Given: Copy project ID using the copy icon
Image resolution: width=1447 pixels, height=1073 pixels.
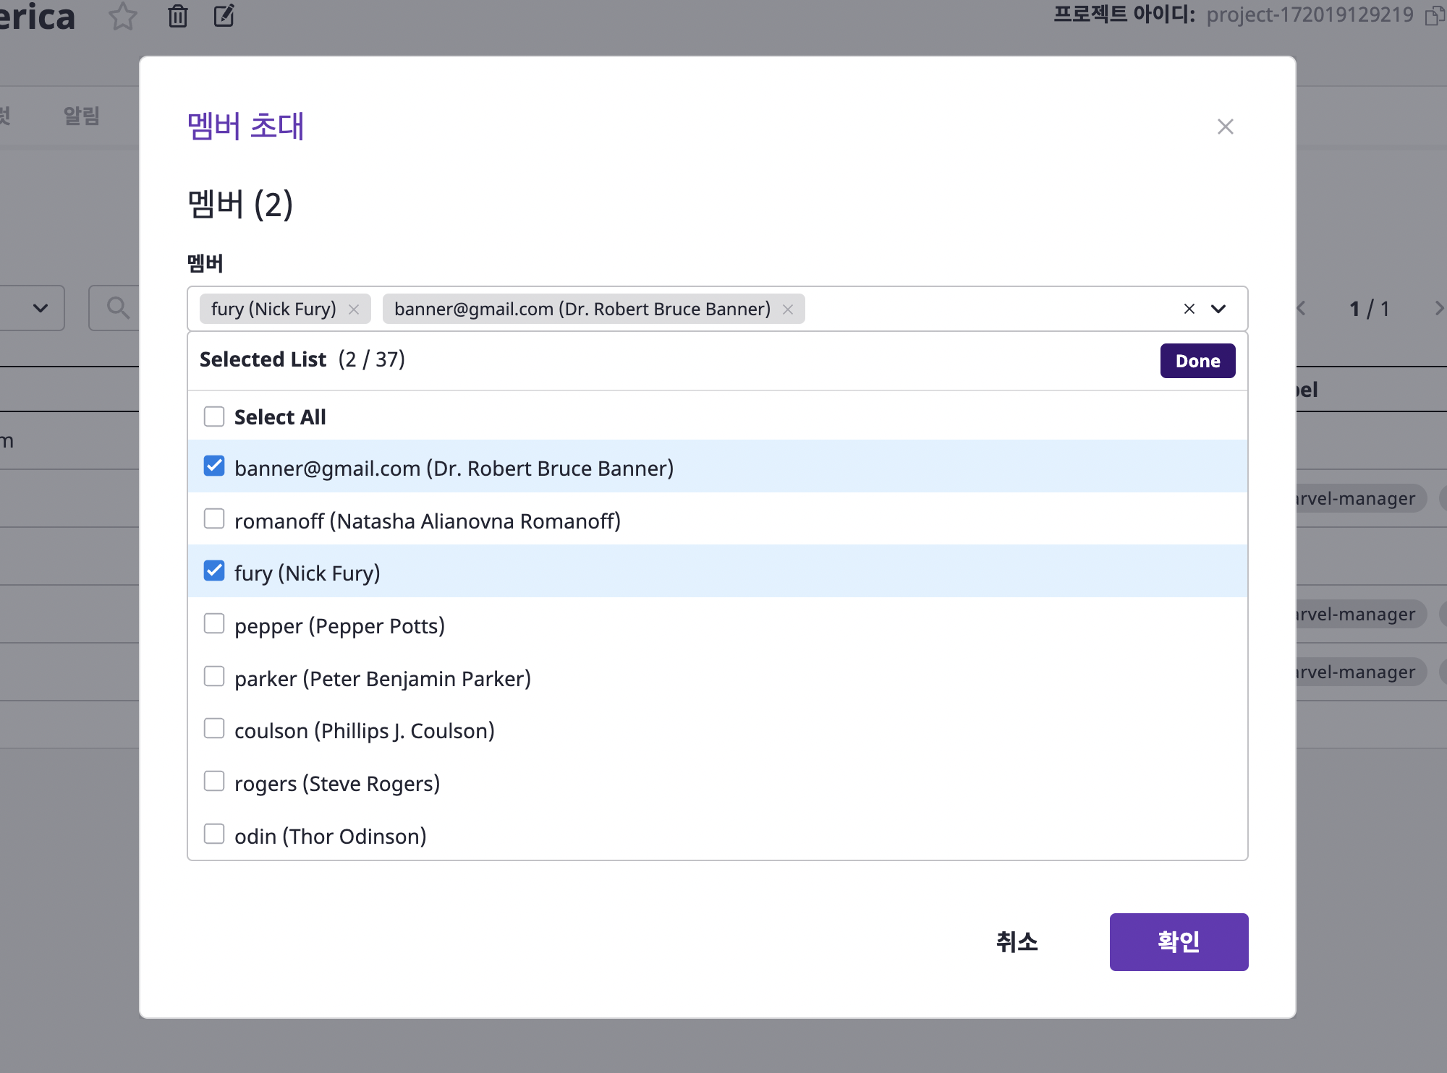Looking at the screenshot, I should click(x=1433, y=15).
